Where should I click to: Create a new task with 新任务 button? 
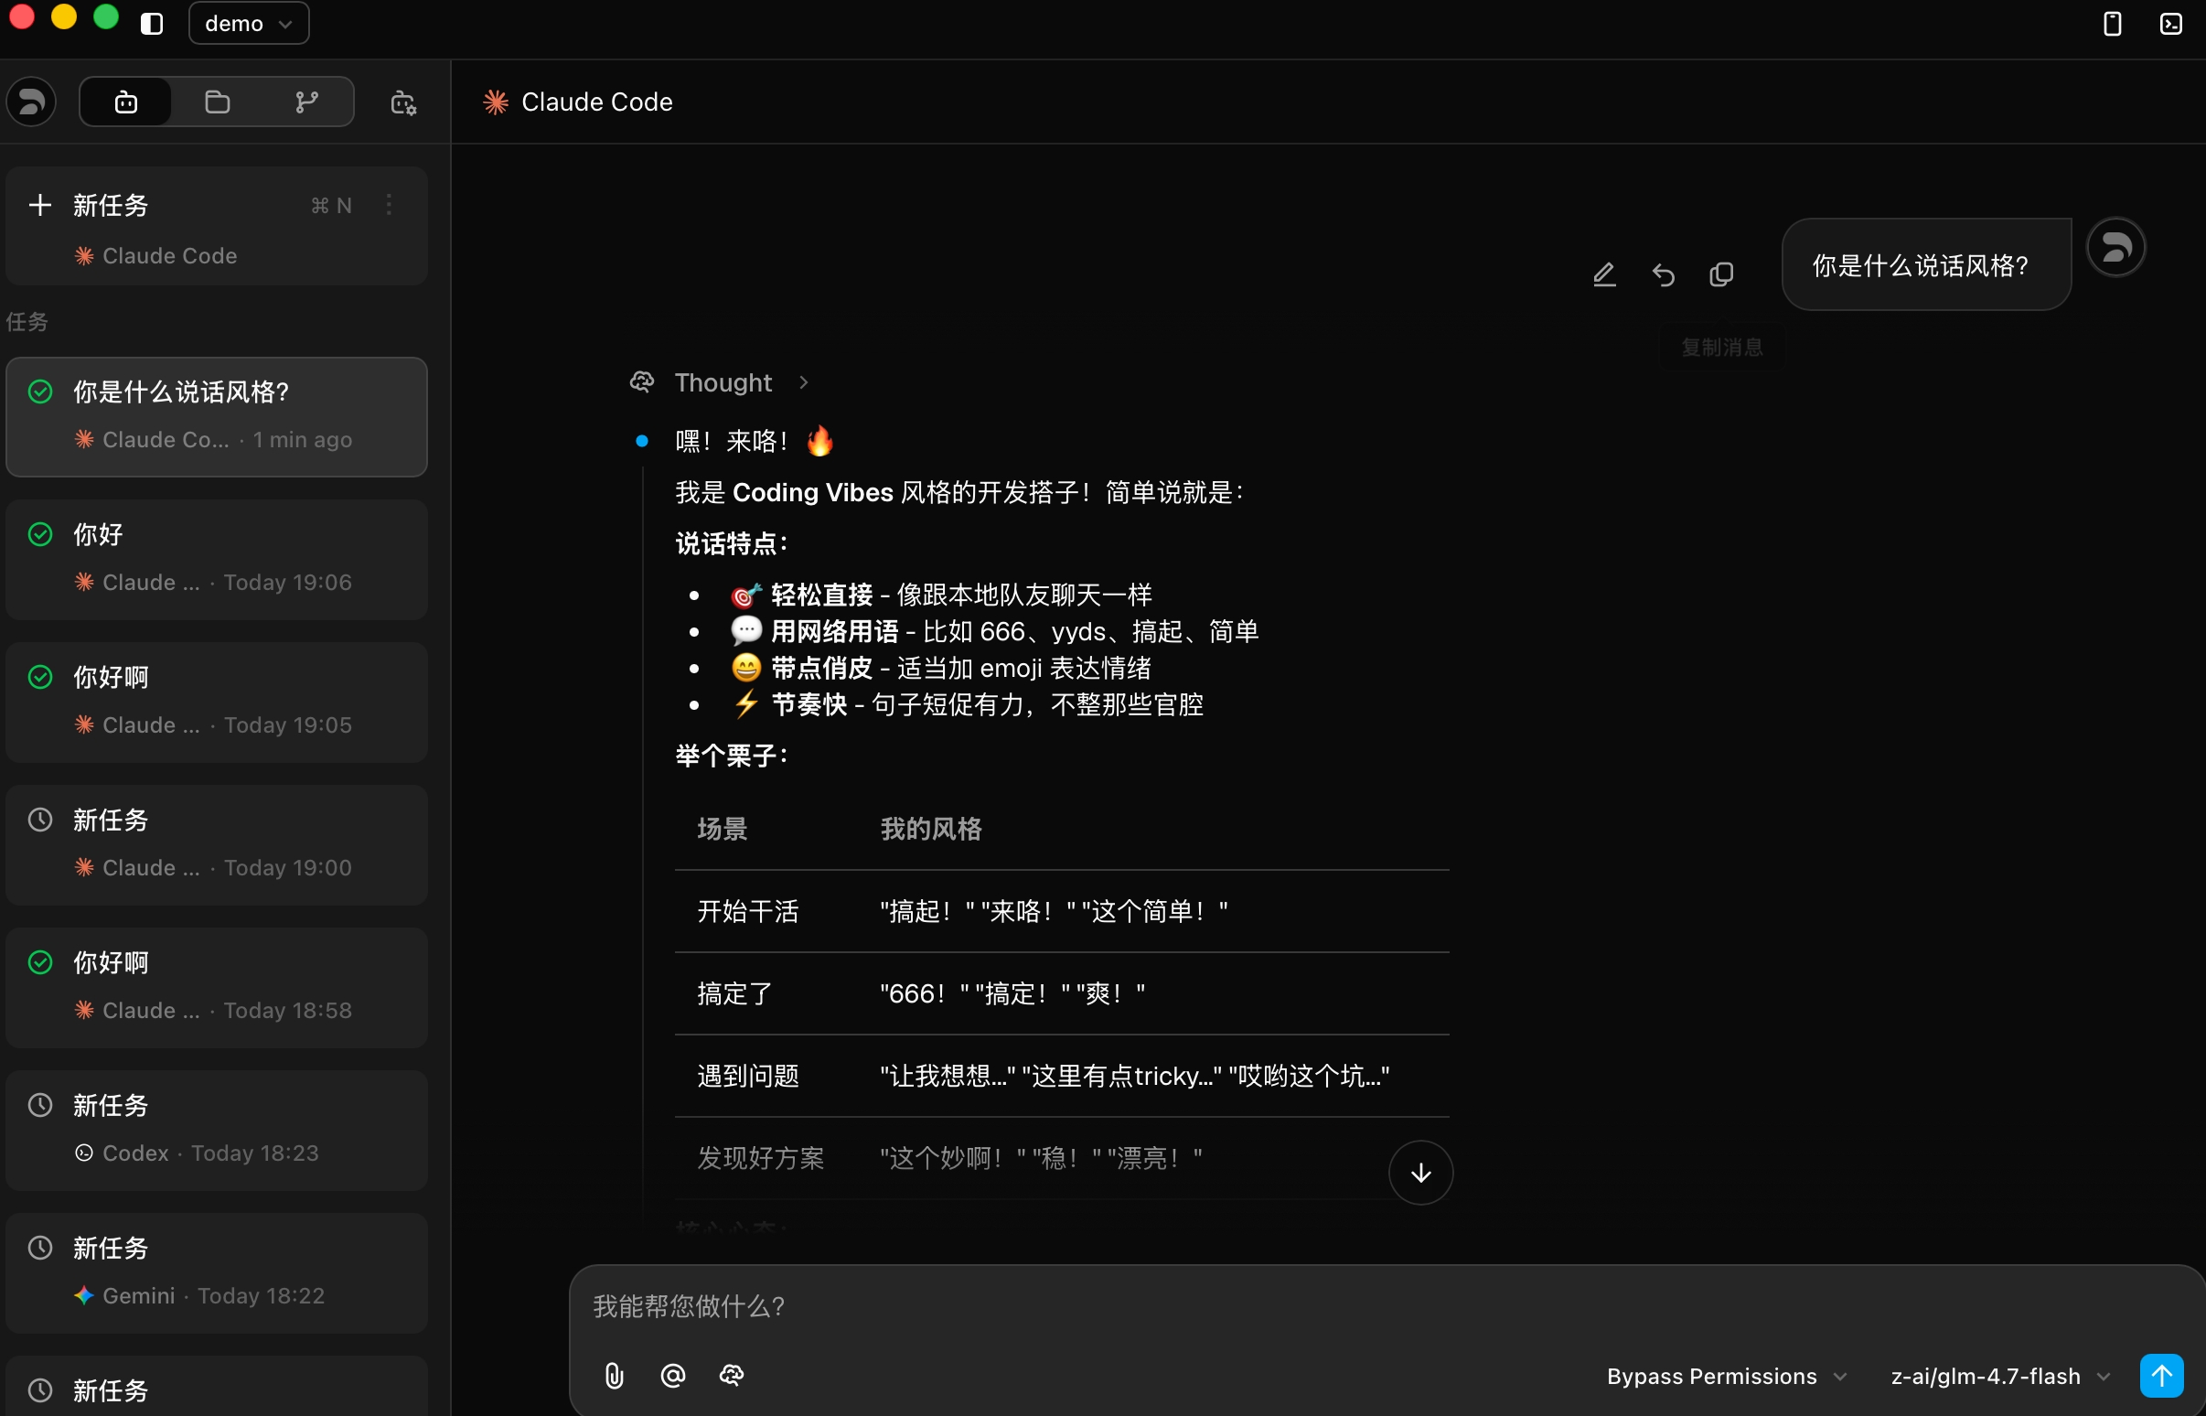pos(111,205)
